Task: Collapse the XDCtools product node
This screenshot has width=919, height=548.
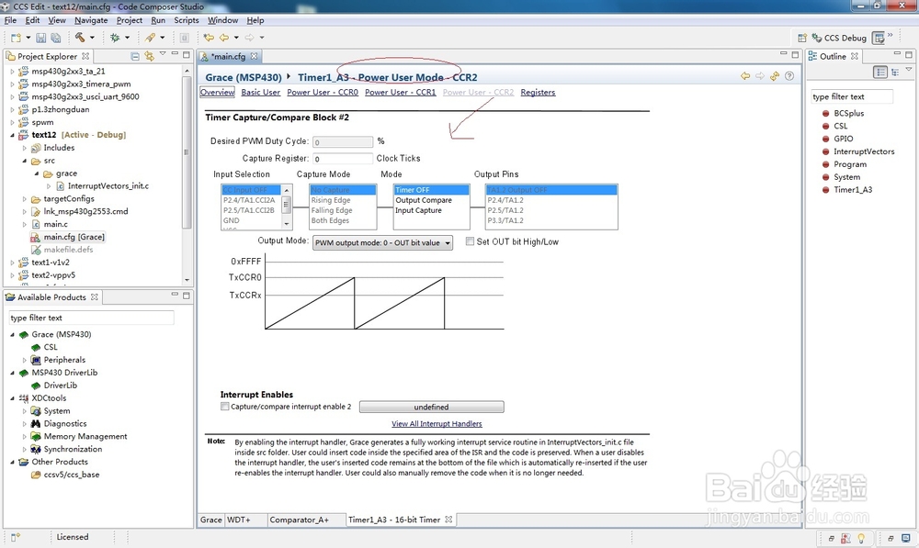Action: [12, 398]
